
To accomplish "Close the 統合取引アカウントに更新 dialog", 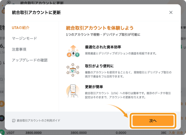I will point(171,12).
